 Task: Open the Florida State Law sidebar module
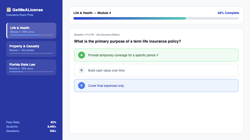[x=31, y=67]
